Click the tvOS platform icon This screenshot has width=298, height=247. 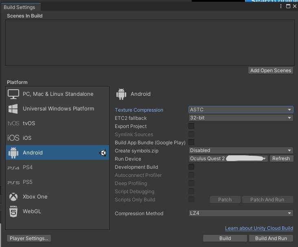click(13, 123)
